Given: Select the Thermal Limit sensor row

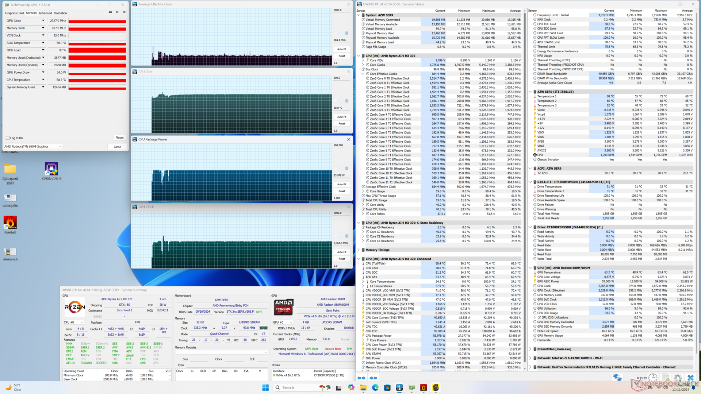Looking at the screenshot, I should pos(613,47).
